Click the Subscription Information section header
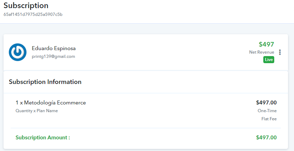294x151 pixels. pyautogui.click(x=45, y=82)
